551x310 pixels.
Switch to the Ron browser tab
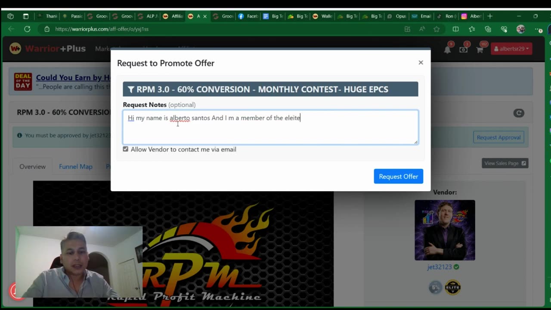[446, 16]
